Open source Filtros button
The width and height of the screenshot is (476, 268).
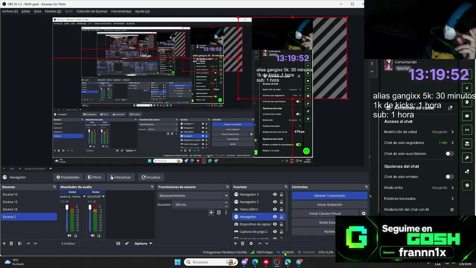click(x=94, y=177)
